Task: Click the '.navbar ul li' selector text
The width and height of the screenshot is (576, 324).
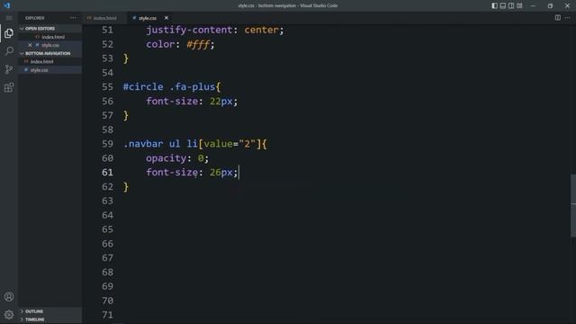Action: click(160, 144)
